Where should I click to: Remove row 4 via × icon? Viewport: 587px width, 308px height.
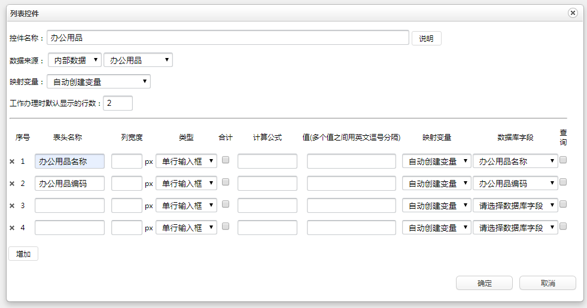click(12, 228)
